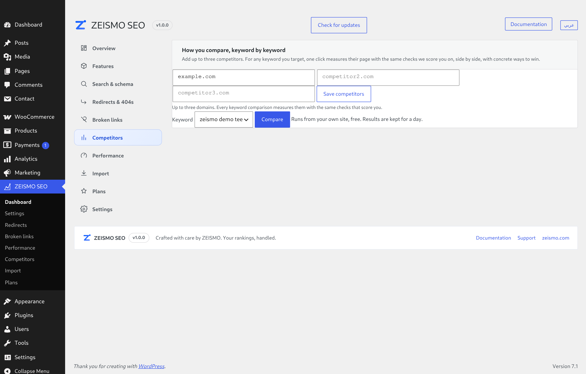Click the Analytics bar chart icon

7,159
